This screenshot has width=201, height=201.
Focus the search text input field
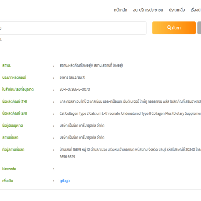point(73,28)
